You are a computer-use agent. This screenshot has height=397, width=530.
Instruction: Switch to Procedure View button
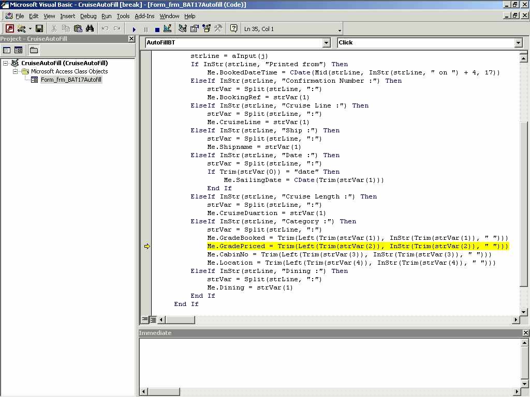pos(145,319)
